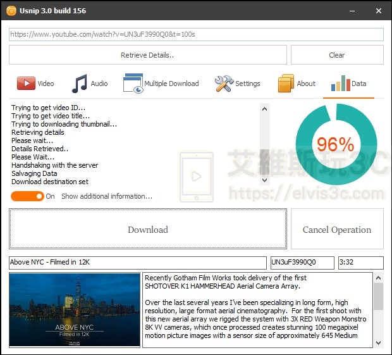Toggle the additional information switch off
The width and height of the screenshot is (392, 355).
27,196
